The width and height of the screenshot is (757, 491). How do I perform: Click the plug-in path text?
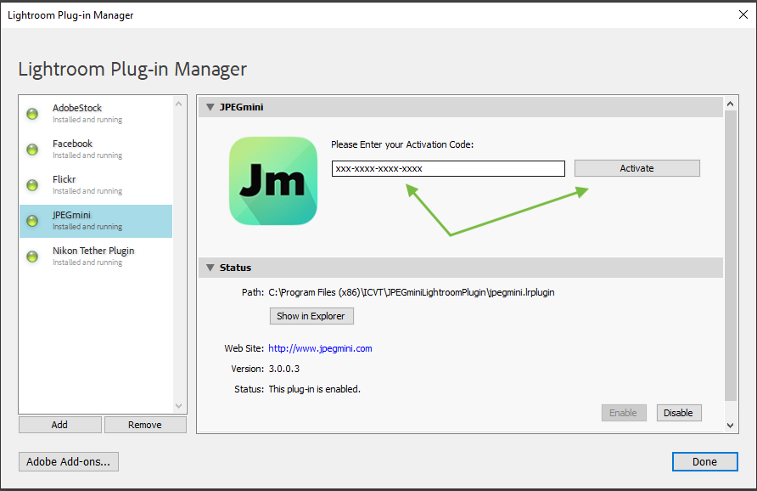point(412,292)
